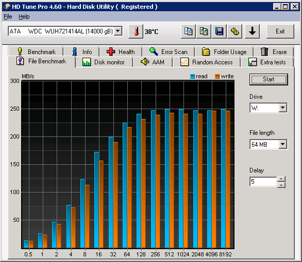Screen dimensions: 302x262
Task: Switch to the Benchmark tab
Action: click(36, 51)
